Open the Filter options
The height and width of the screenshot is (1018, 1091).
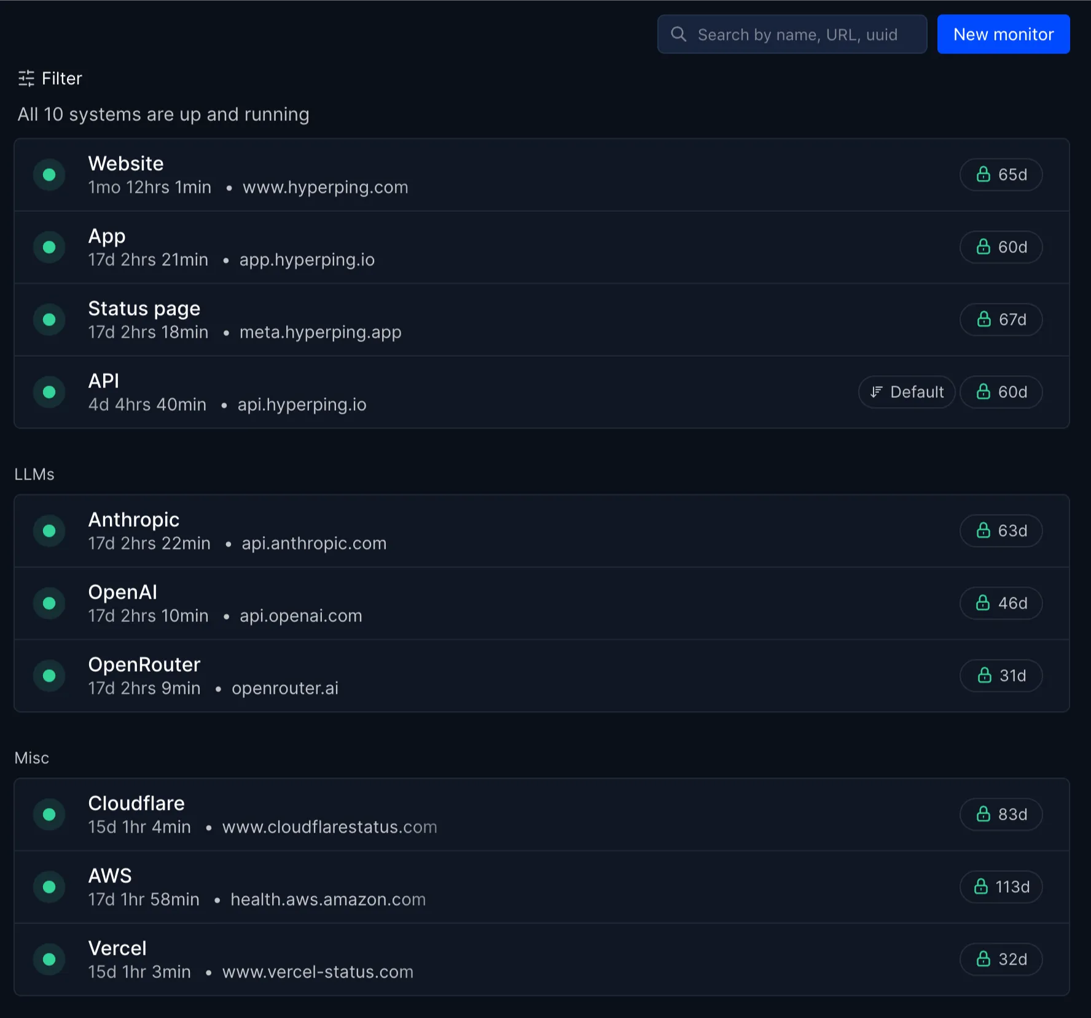pos(50,79)
